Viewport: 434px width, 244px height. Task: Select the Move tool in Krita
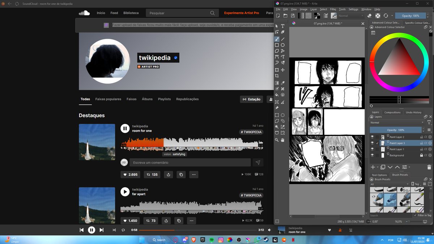click(x=282, y=70)
